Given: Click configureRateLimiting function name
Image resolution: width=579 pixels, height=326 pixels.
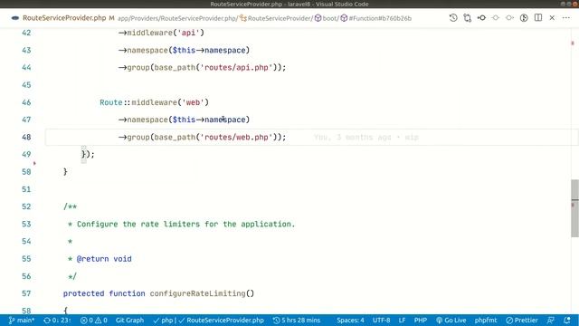Looking at the screenshot, I should tap(197, 293).
